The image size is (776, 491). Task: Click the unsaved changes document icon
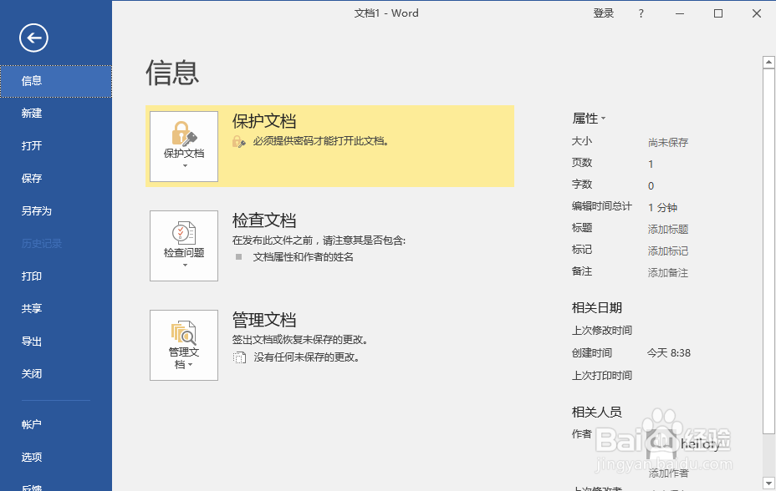point(239,357)
